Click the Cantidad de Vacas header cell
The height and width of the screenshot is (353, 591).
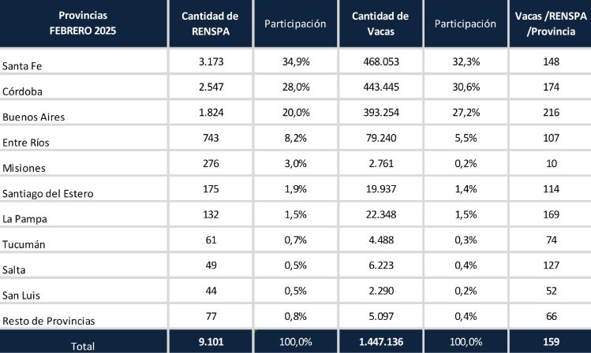pyautogui.click(x=380, y=24)
